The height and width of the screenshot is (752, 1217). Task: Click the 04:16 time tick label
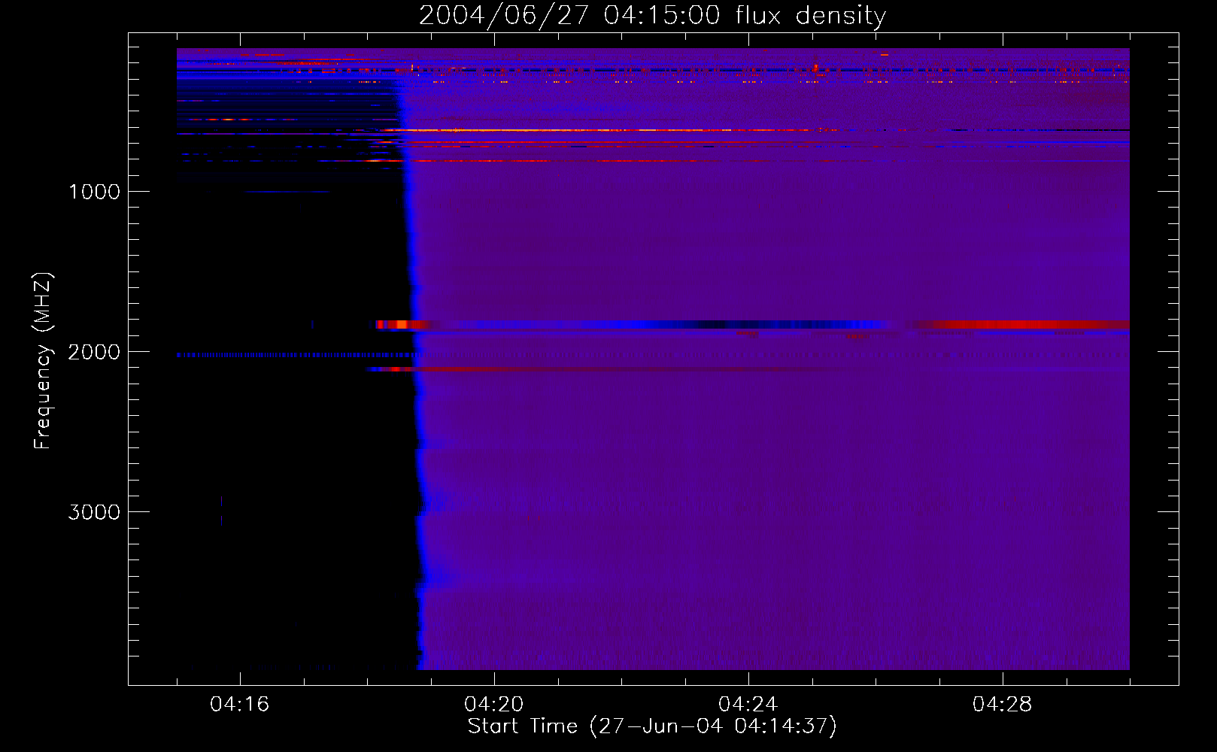239,705
